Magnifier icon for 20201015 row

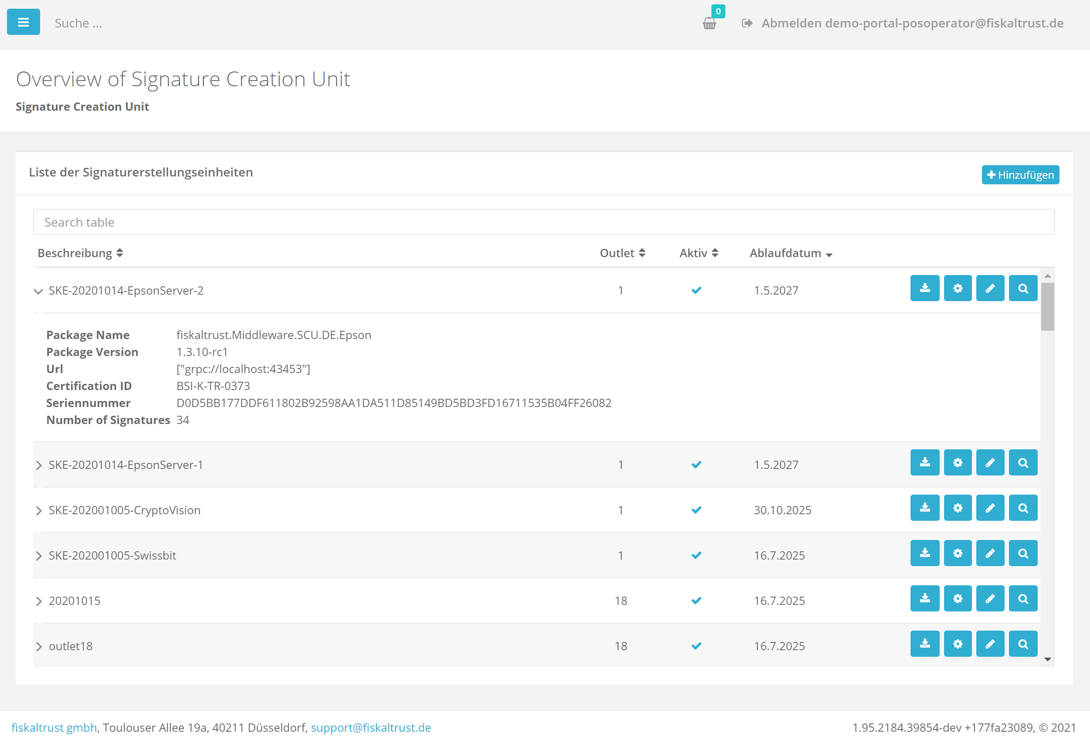click(x=1023, y=598)
